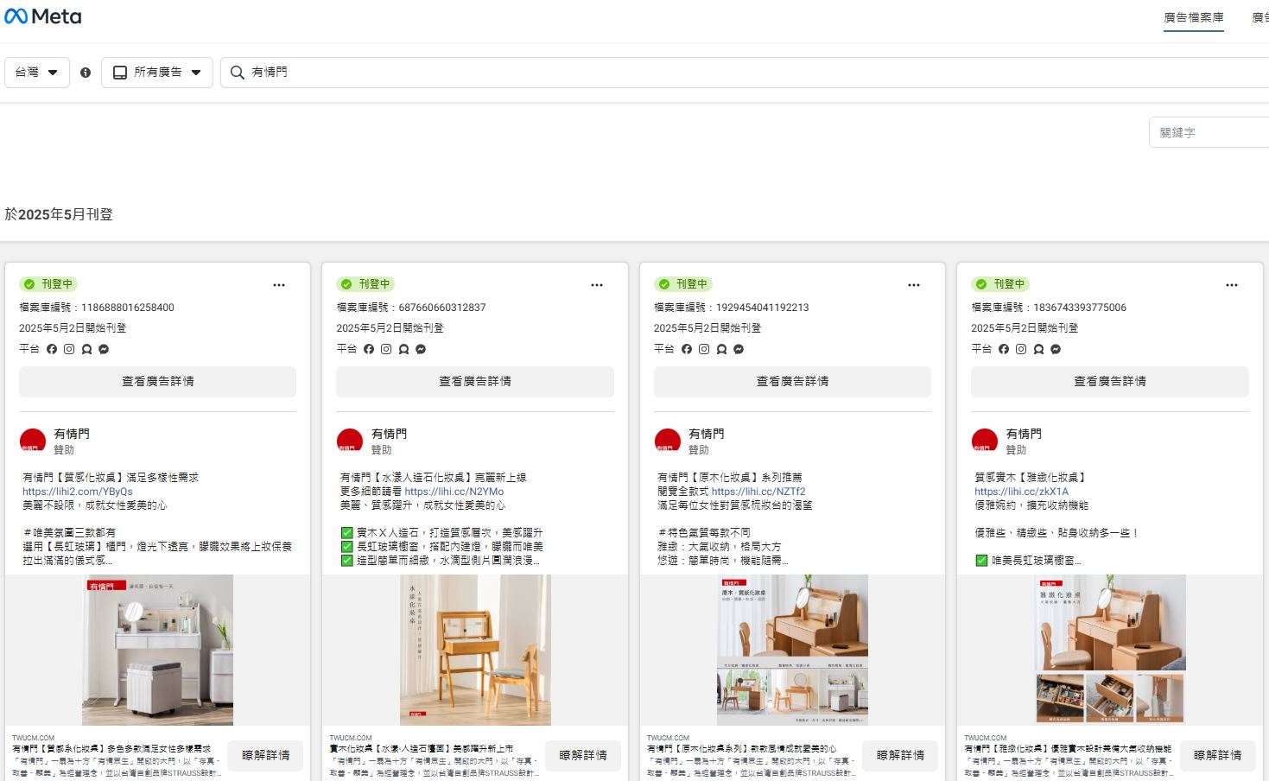Click Instagram platform icon on ad 1929454041192213
Image resolution: width=1269 pixels, height=781 pixels.
(x=704, y=349)
